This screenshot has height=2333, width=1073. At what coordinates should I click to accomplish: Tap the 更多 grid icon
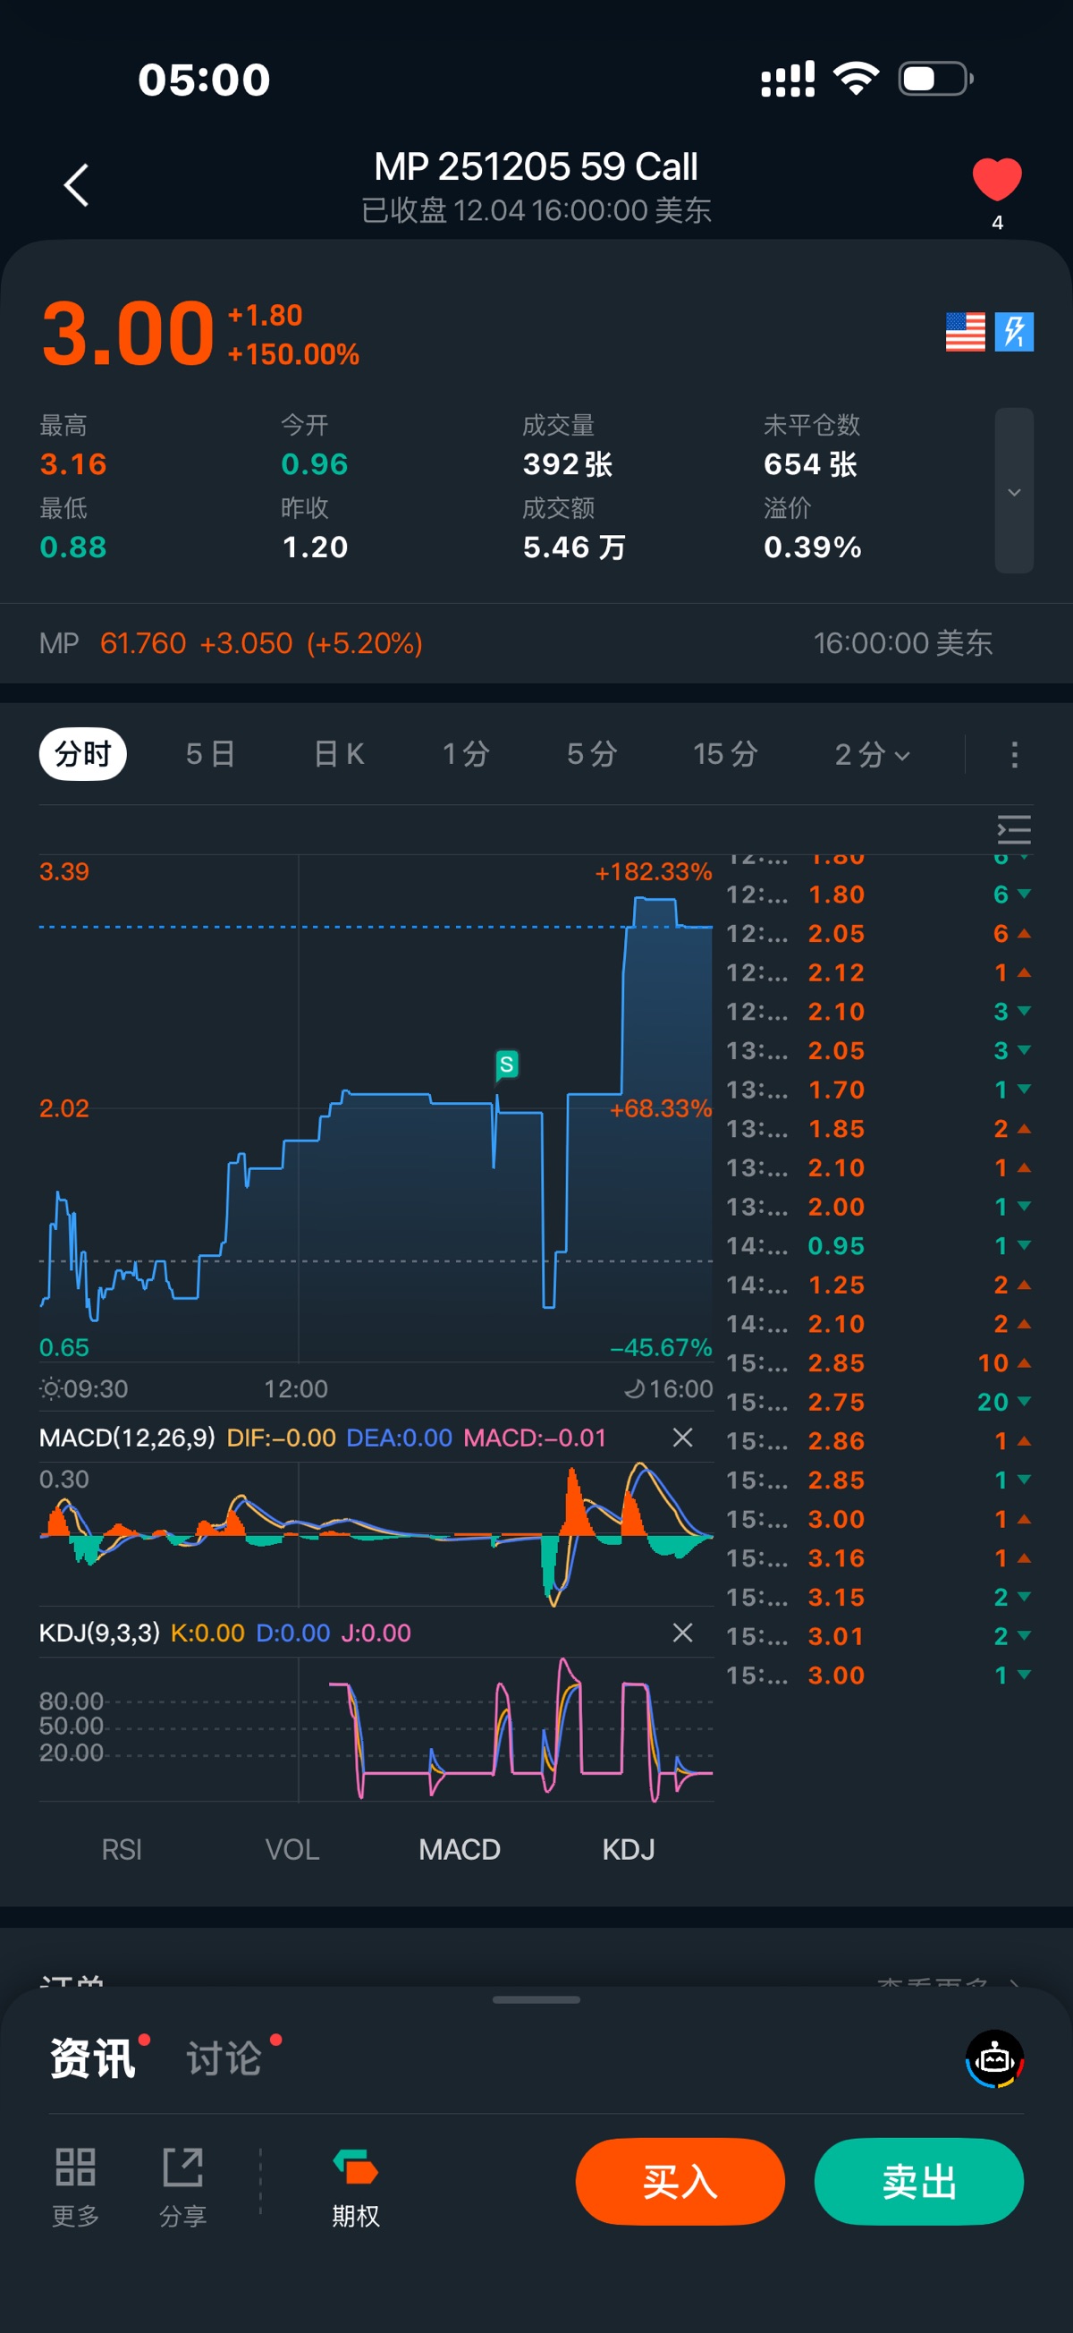[x=75, y=2168]
